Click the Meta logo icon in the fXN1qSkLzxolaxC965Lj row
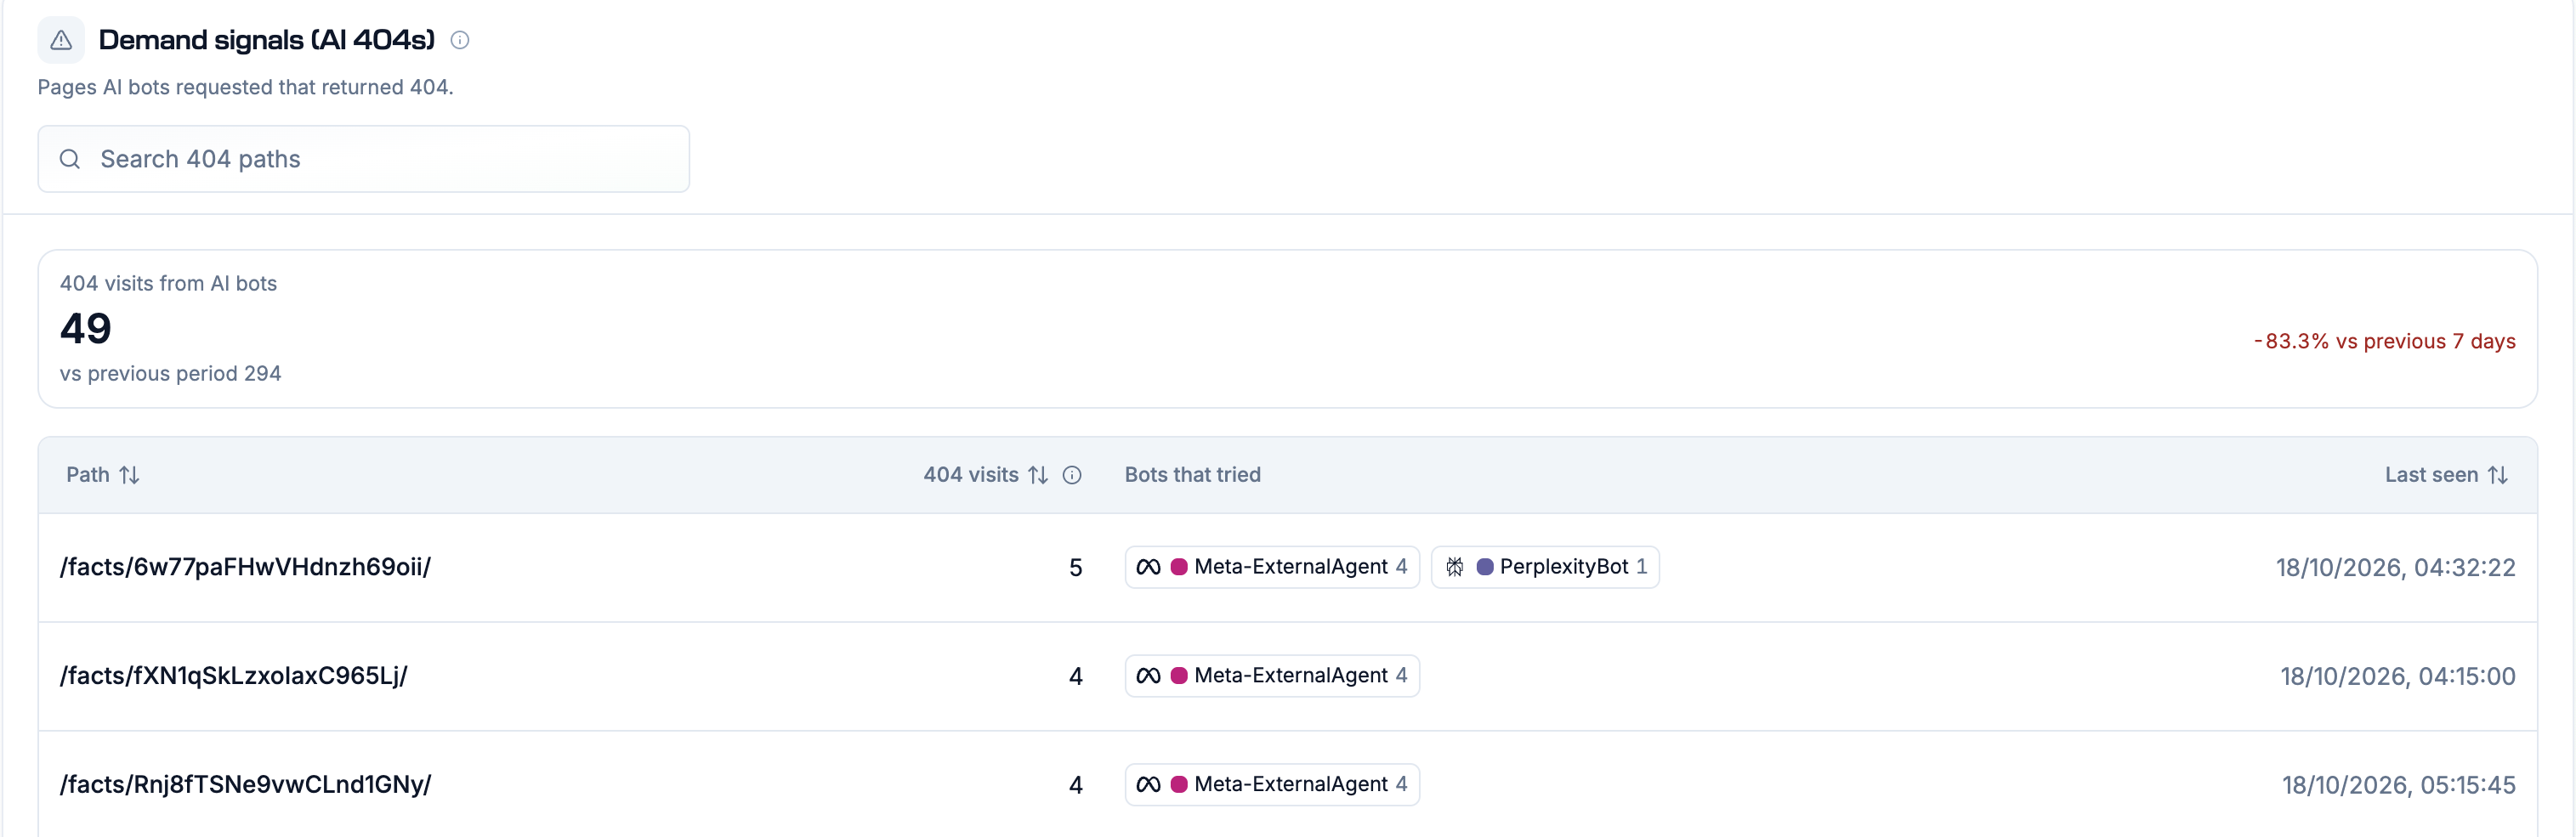 click(x=1149, y=676)
